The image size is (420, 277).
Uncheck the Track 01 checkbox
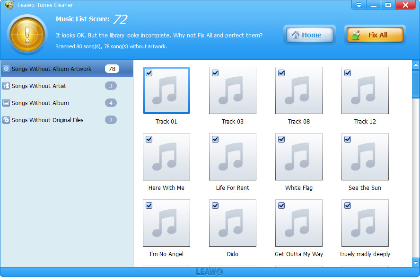149,73
